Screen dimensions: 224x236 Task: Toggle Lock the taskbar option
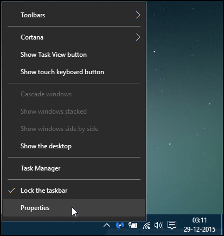(x=74, y=191)
